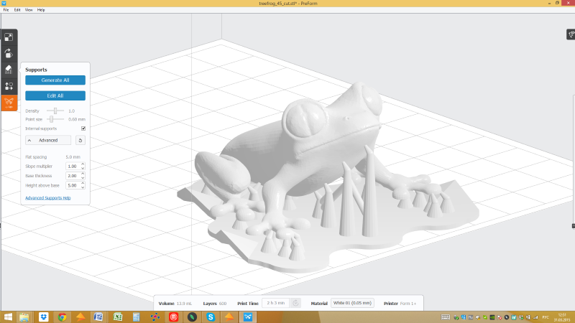Open the view options eye icon
Viewport: 575px width, 323px height.
[x=571, y=34]
